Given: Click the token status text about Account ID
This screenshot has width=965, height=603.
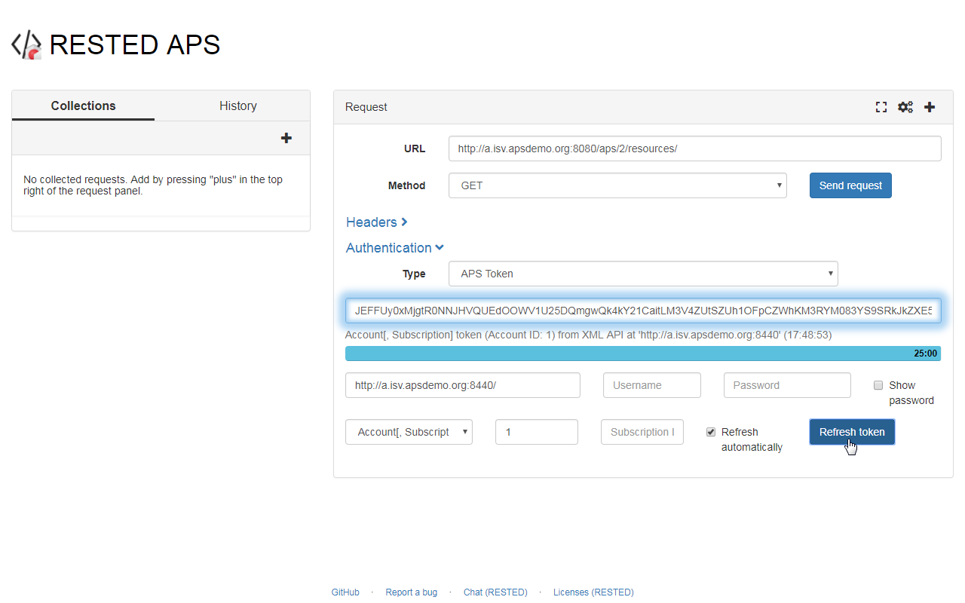Looking at the screenshot, I should click(x=588, y=335).
